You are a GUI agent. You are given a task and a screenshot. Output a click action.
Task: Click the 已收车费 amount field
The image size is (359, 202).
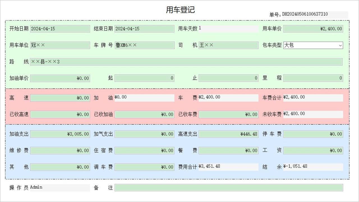(228, 114)
